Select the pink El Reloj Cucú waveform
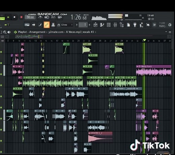Image resolution: width=175 pixels, height=155 pixels. pyautogui.click(x=153, y=71)
